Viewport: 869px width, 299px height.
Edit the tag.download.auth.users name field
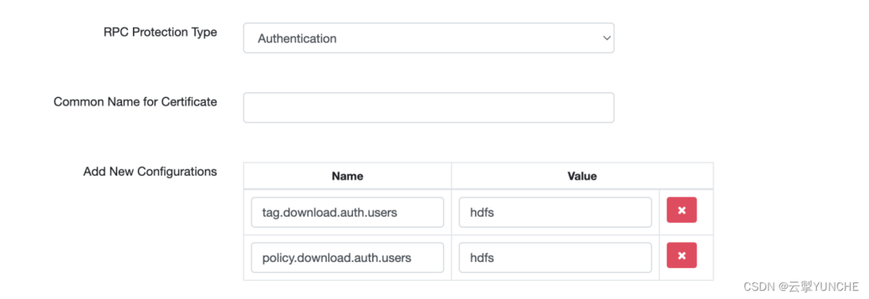[347, 212]
